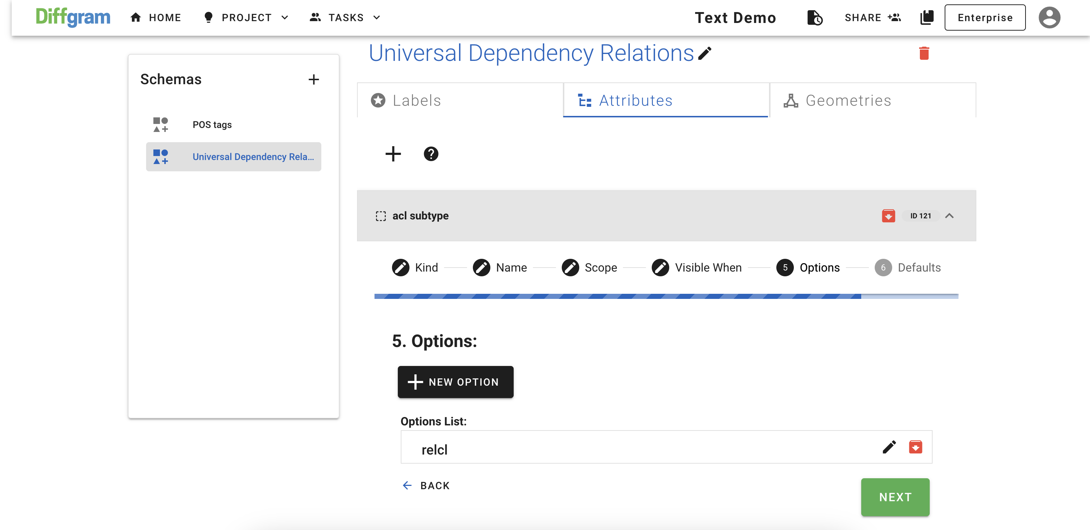Select the POS tags schema
Viewport: 1090px width, 530px height.
[212, 125]
